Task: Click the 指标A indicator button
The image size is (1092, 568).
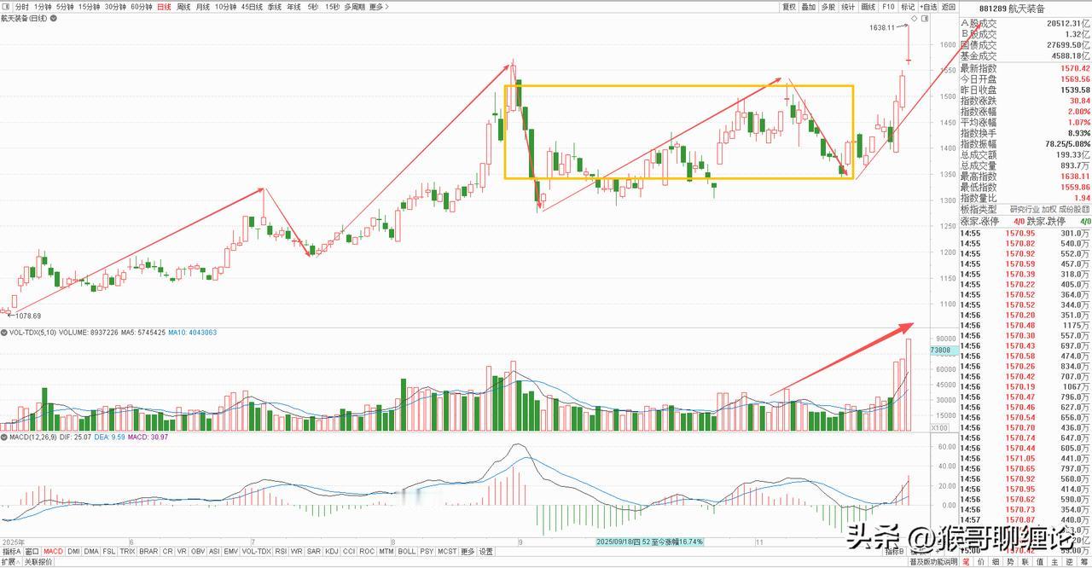Action: pos(11,552)
